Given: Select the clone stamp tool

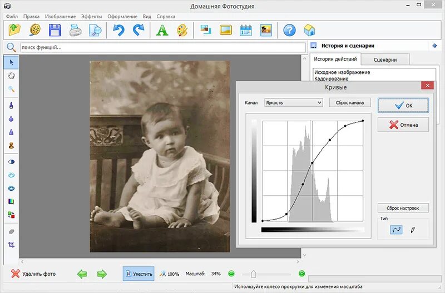Looking at the screenshot, I should (11, 146).
